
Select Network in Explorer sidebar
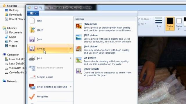tap(12, 81)
